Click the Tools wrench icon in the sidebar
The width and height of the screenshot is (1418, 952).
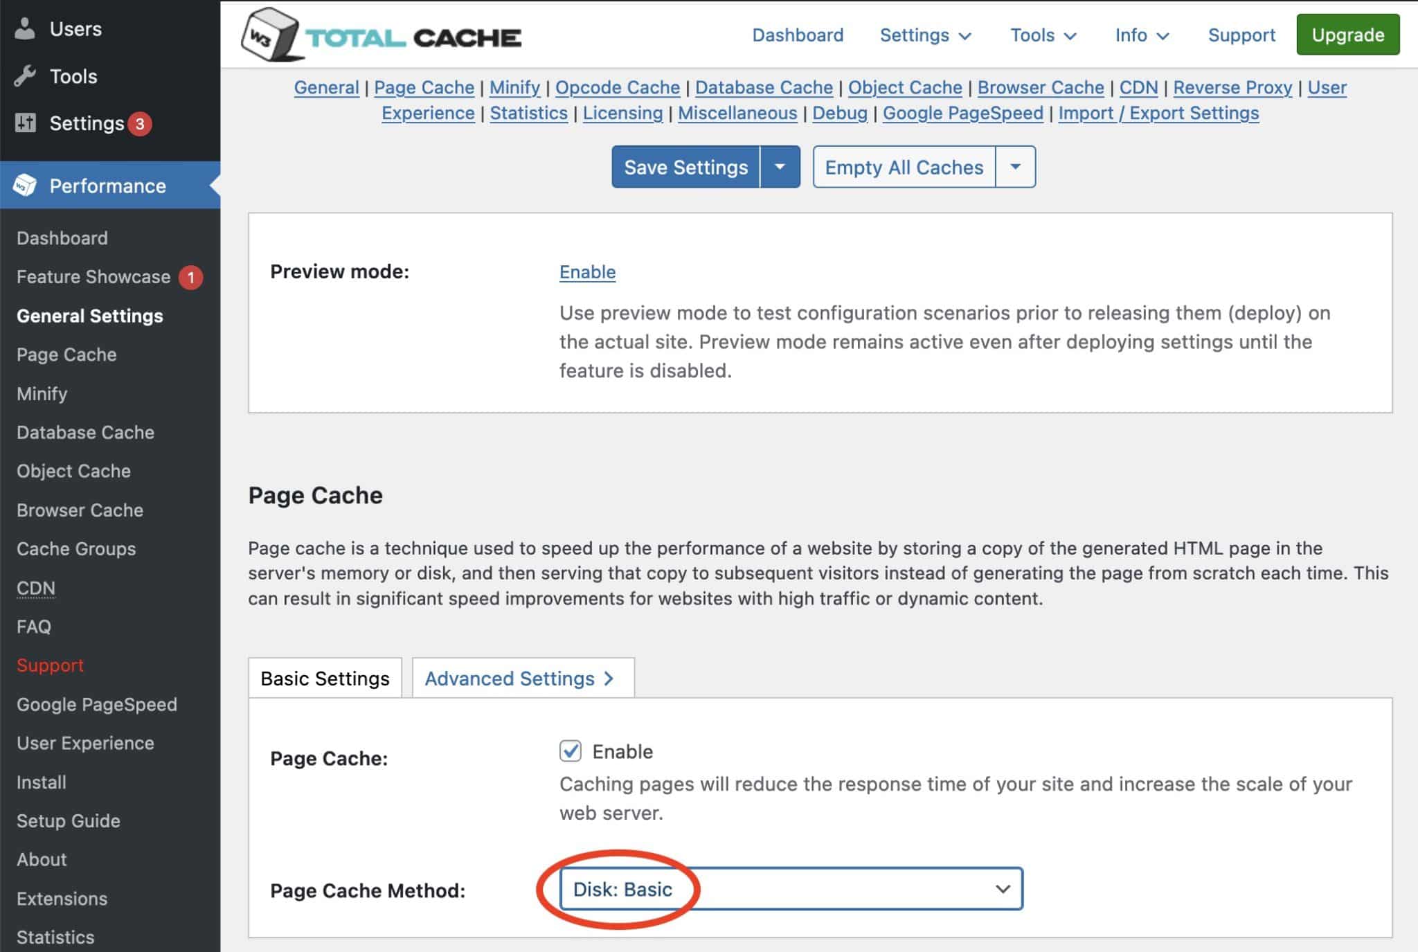coord(25,76)
